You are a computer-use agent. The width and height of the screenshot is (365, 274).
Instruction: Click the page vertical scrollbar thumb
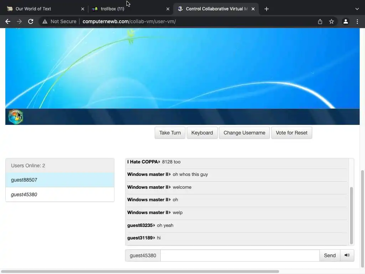362,219
